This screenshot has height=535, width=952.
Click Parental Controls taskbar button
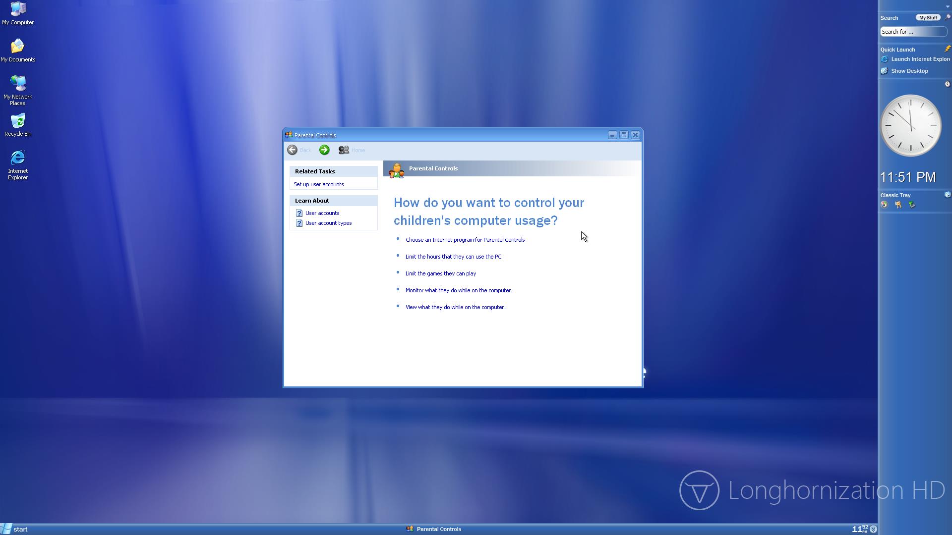click(434, 529)
